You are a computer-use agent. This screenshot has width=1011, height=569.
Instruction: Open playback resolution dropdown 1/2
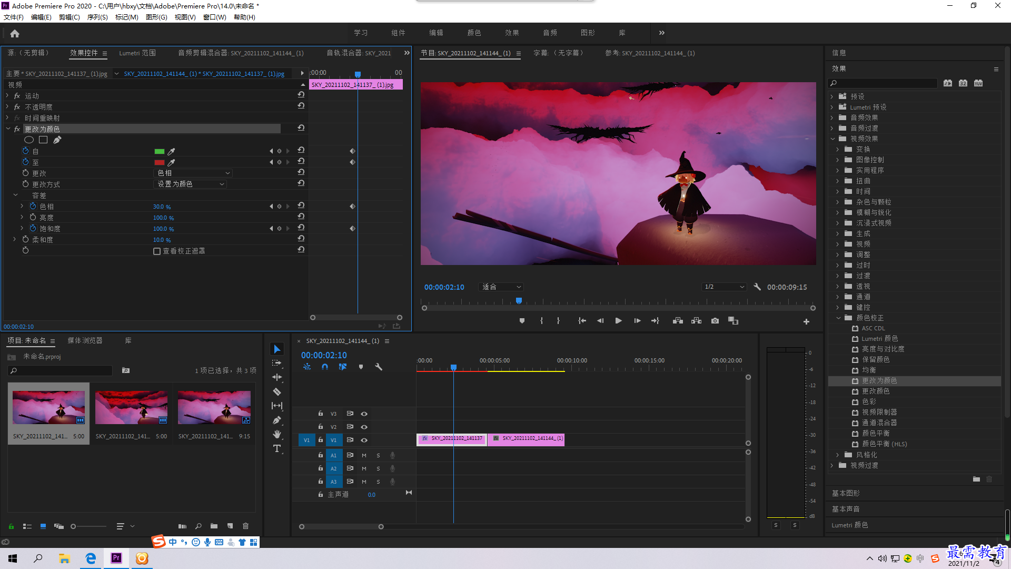tap(724, 287)
